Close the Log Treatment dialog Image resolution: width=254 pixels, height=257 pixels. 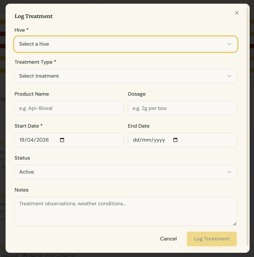(237, 13)
